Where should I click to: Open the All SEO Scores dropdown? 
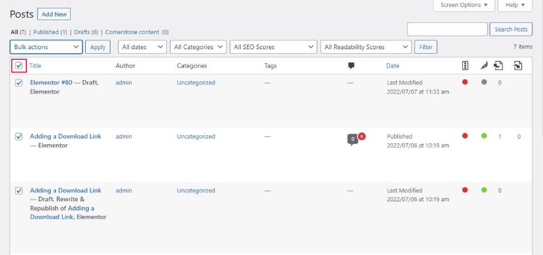pyautogui.click(x=273, y=47)
